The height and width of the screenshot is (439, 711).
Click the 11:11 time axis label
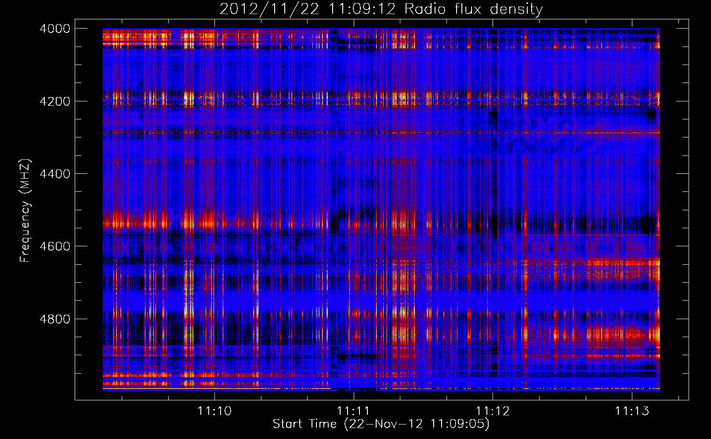pyautogui.click(x=354, y=411)
